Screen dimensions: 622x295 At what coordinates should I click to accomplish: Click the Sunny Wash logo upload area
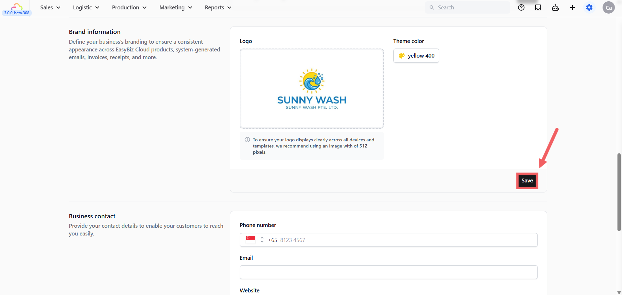point(312,89)
